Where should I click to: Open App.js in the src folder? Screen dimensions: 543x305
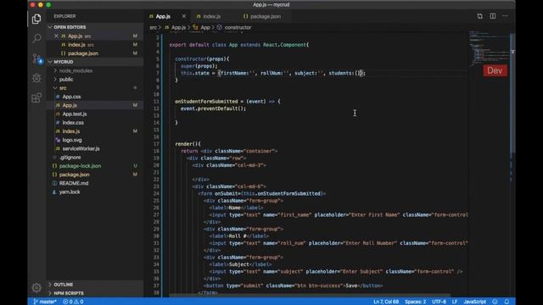70,105
